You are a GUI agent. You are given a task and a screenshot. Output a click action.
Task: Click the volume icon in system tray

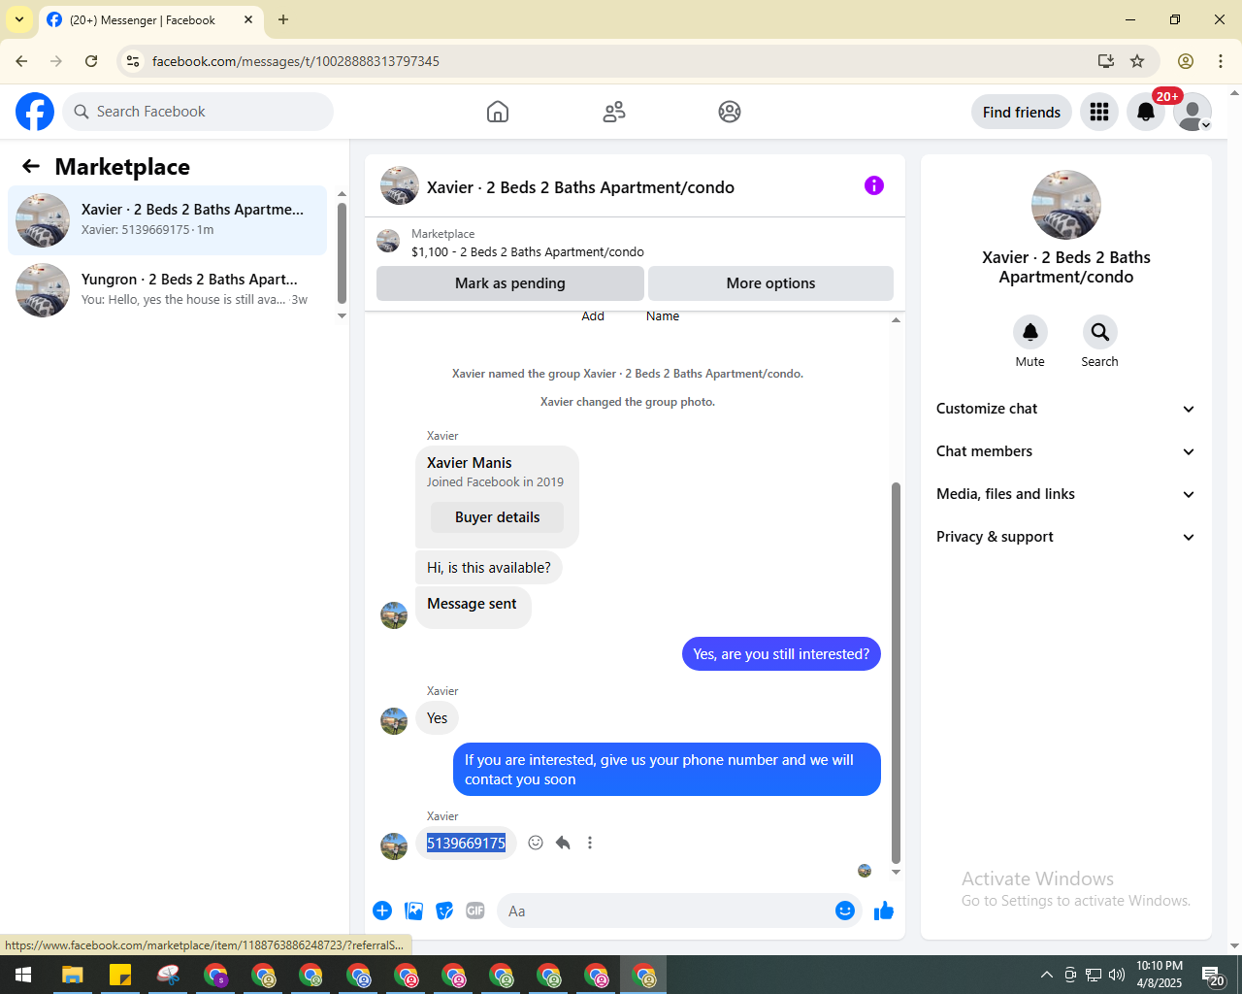point(1117,975)
